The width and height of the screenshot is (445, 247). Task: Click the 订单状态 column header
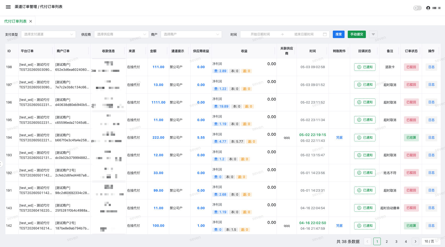[x=411, y=51]
